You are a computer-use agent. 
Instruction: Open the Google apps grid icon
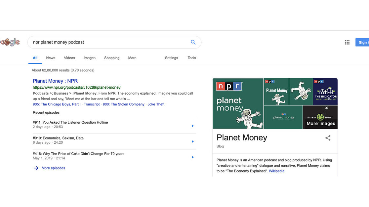(x=347, y=42)
